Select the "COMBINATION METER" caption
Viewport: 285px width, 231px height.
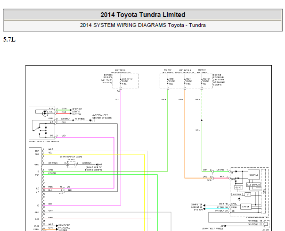[257, 218]
